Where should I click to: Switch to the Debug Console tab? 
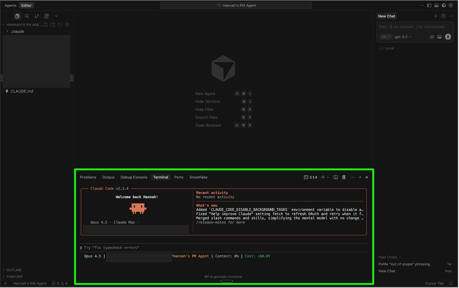pos(134,177)
